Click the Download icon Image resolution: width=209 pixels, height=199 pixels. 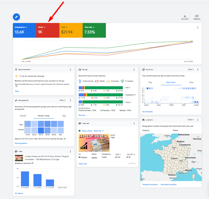(x=185, y=16)
